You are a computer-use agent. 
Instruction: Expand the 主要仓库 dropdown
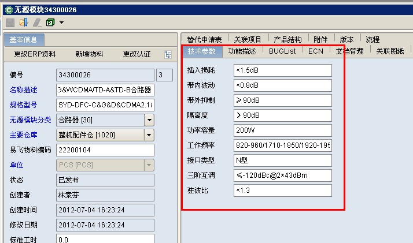click(x=149, y=135)
